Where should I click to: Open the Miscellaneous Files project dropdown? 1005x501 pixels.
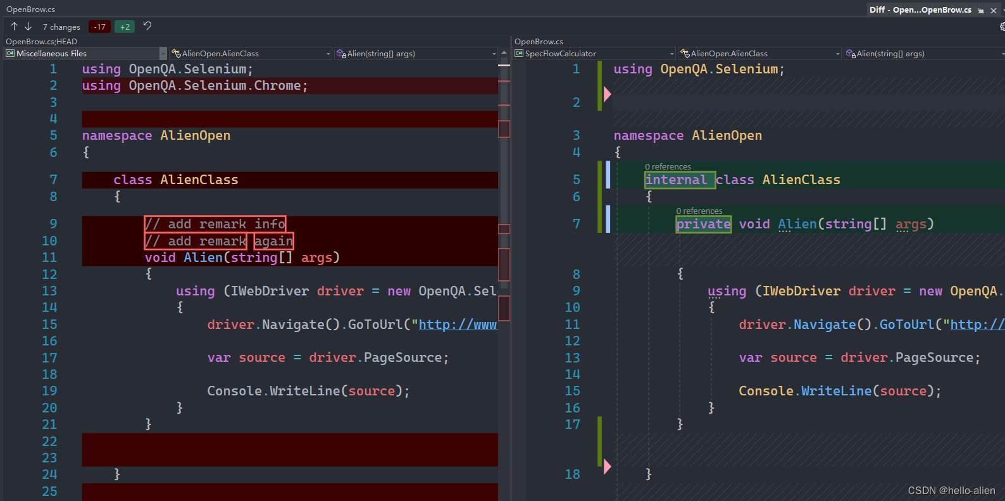[x=86, y=54]
